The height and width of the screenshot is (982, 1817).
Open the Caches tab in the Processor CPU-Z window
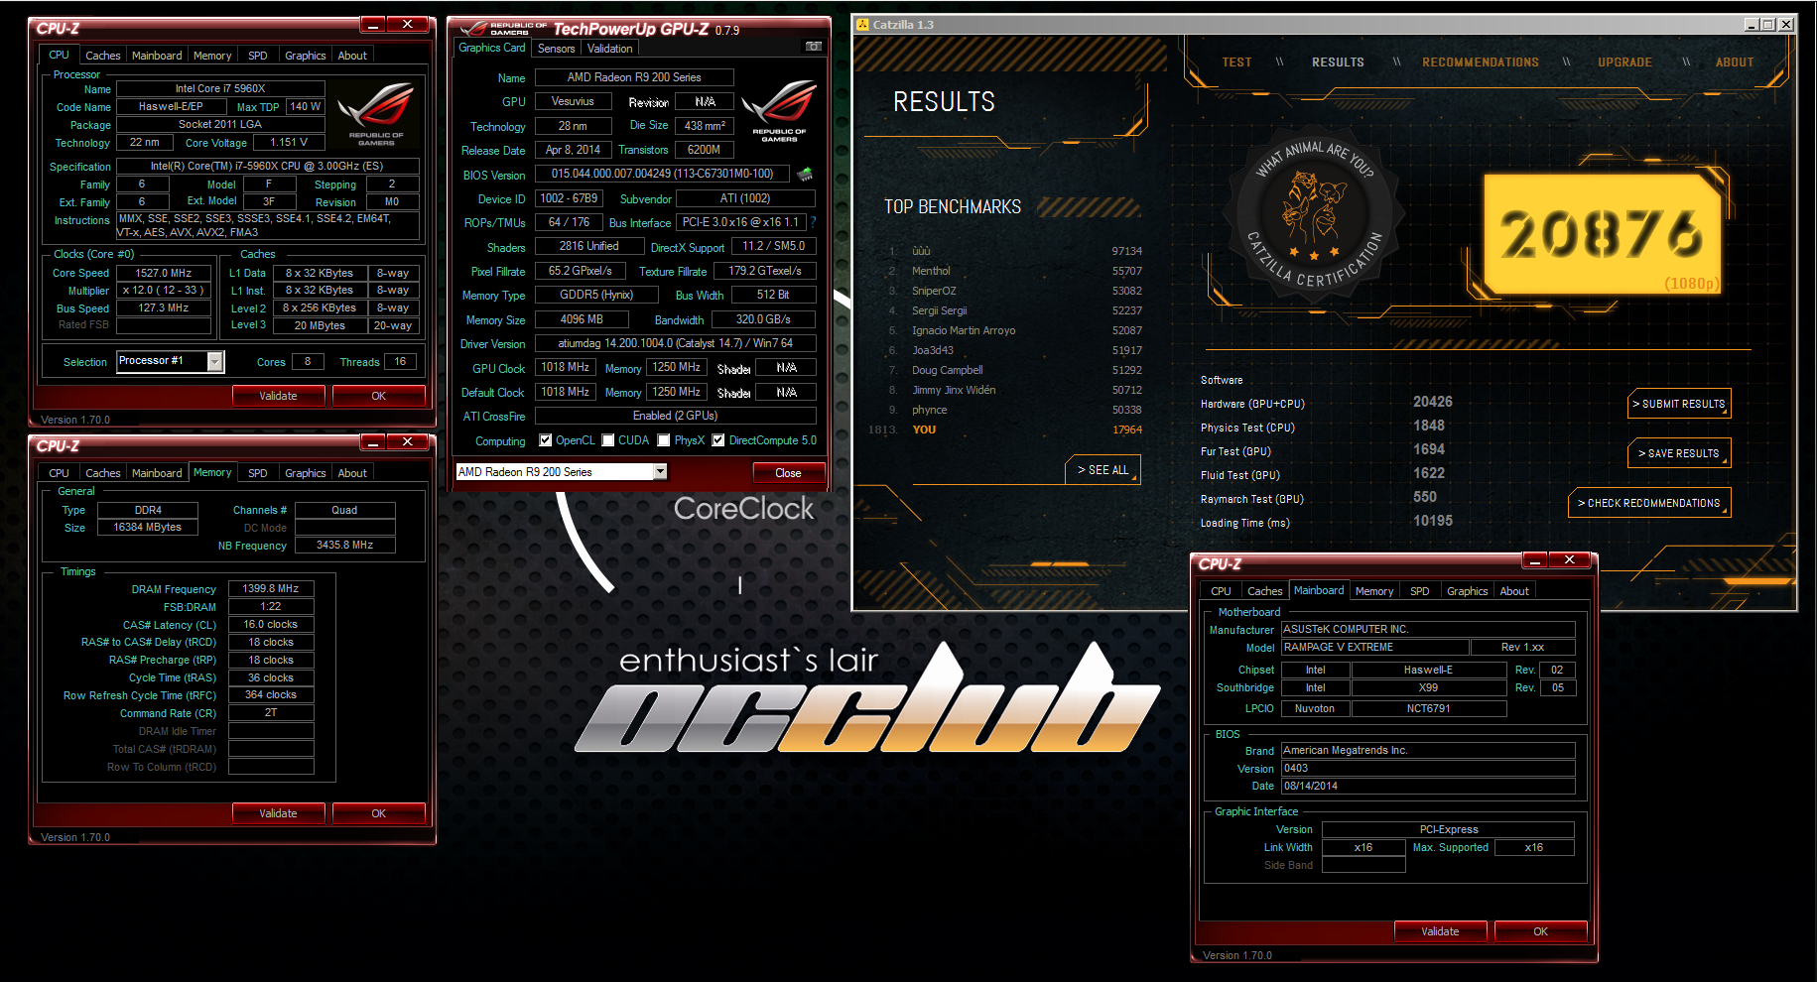click(102, 56)
